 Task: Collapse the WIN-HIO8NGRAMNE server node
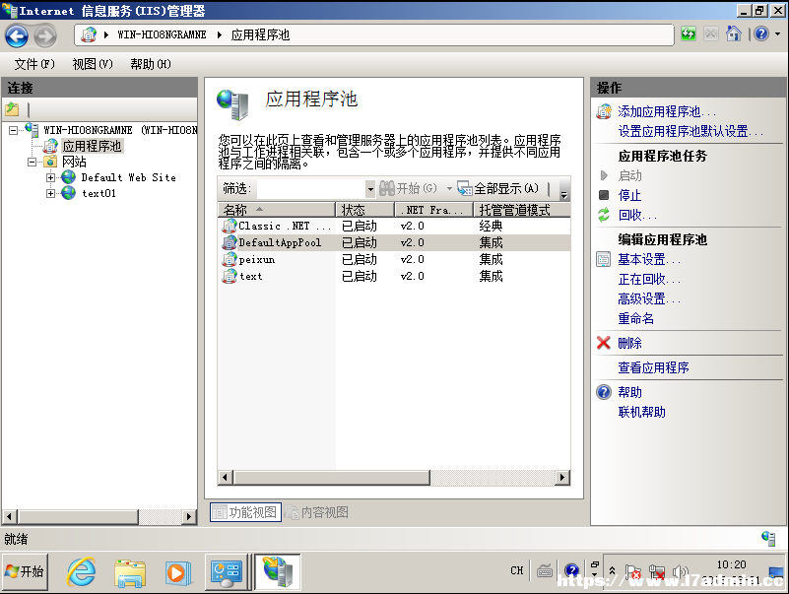[x=13, y=130]
